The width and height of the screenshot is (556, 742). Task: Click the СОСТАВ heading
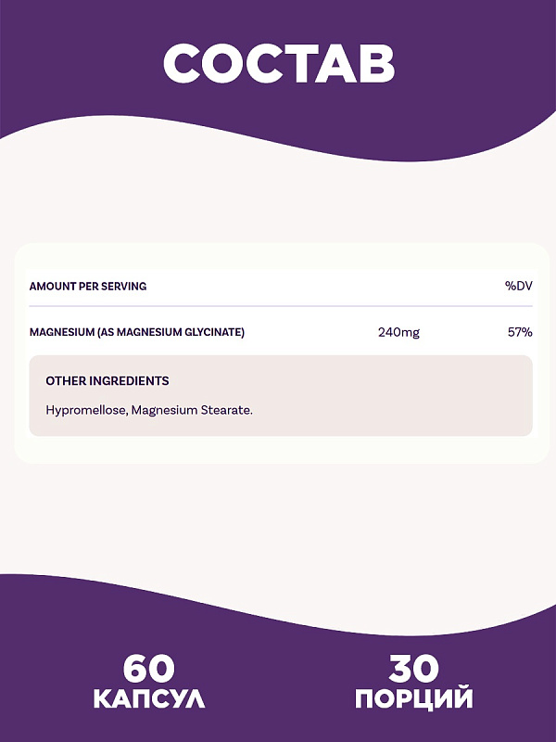click(278, 63)
